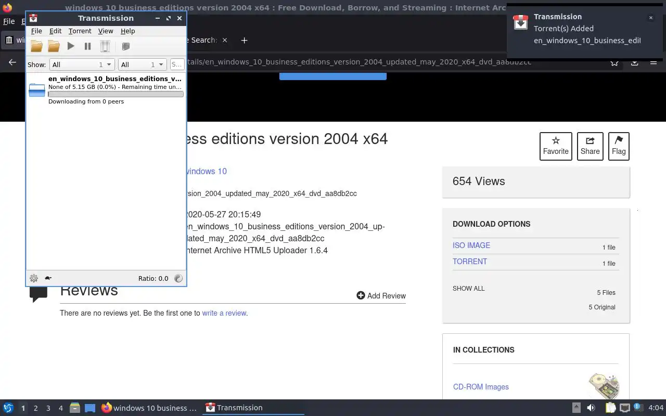
Task: Flag this item with Flag button
Action: pos(619,146)
